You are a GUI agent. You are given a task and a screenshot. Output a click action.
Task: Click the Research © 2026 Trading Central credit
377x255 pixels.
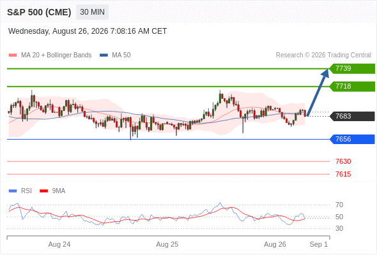(x=323, y=55)
